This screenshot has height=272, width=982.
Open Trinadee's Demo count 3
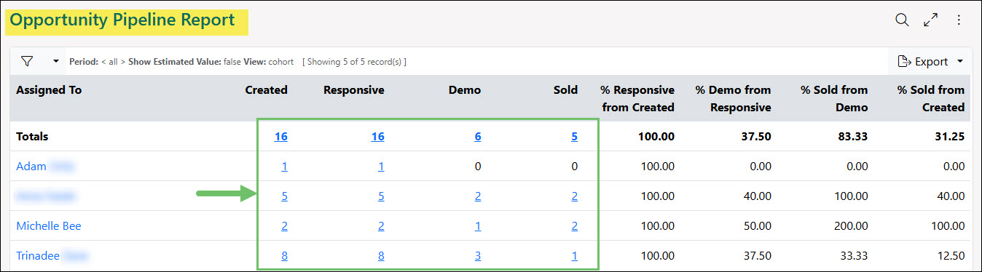click(478, 256)
